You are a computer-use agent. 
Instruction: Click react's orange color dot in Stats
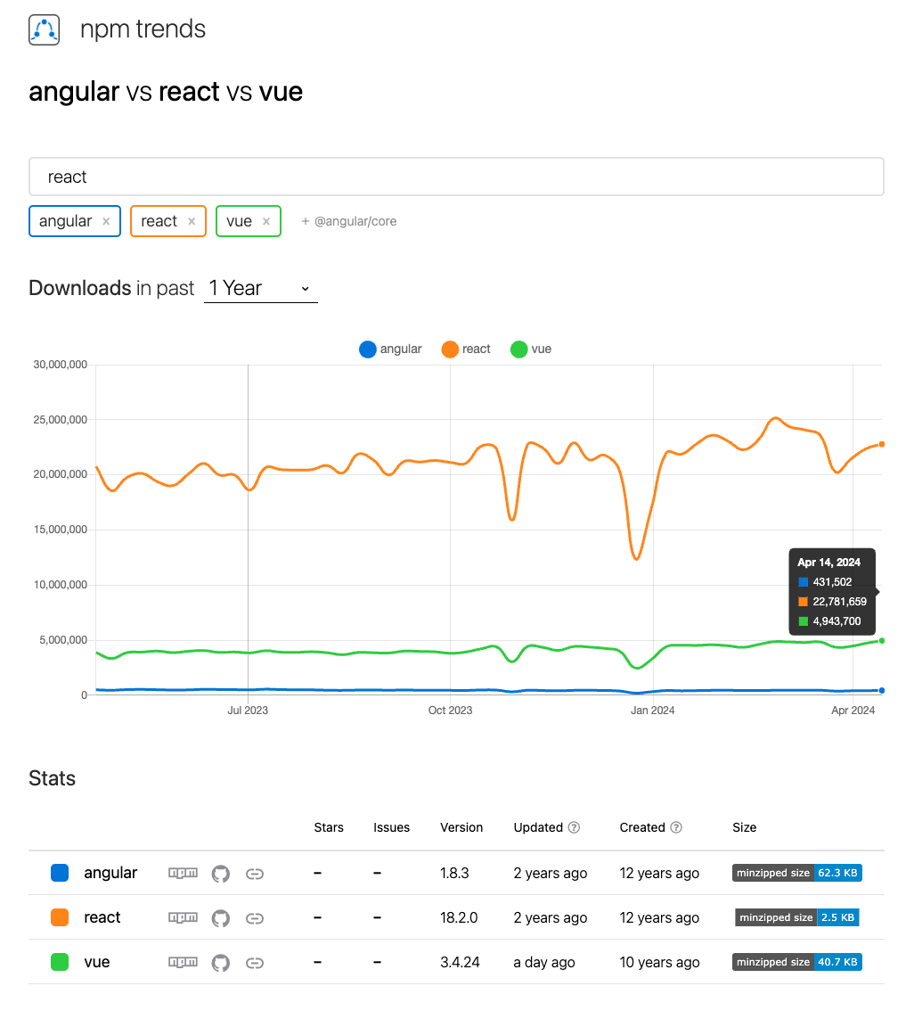[60, 917]
